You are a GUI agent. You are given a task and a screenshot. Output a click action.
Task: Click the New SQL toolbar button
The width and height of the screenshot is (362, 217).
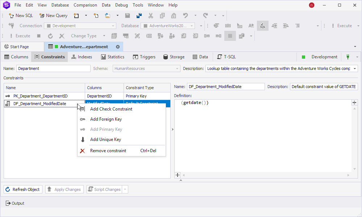[x=21, y=16]
